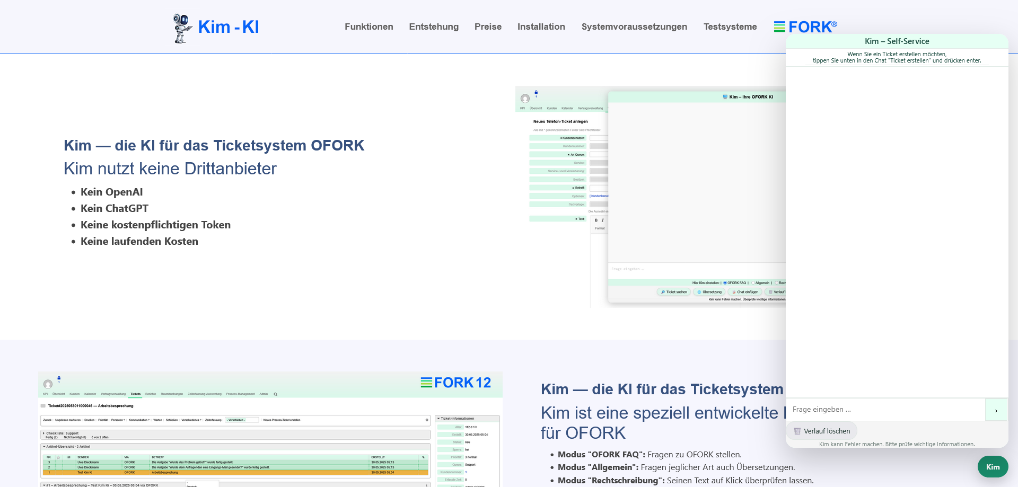This screenshot has height=487, width=1018.
Task: Click the OFORK logo in header
Action: (x=805, y=26)
